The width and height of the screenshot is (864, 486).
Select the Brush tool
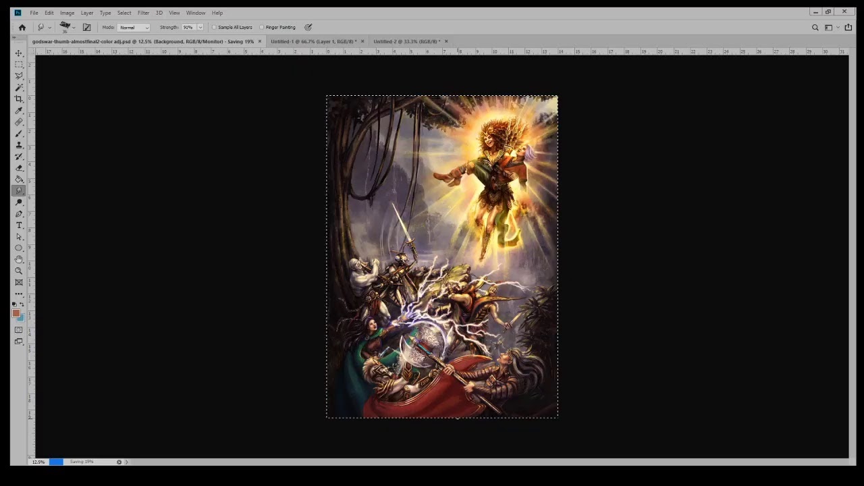[19, 134]
